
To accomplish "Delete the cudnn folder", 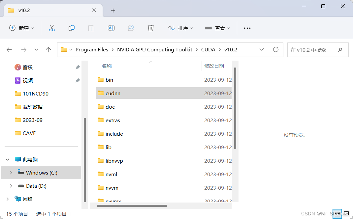I will pyautogui.click(x=151, y=28).
